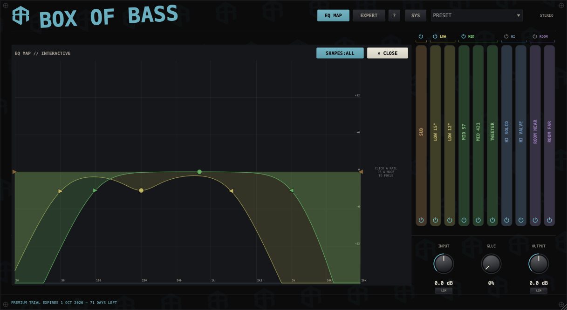Open help with the ? button
Image resolution: width=567 pixels, height=310 pixels.
(394, 15)
